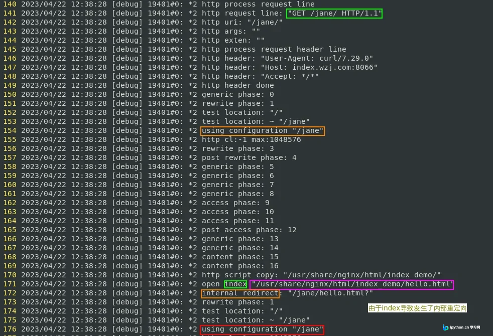This screenshot has height=336, width=493.
Task: Click the timestamp on line 160
Action: [x=64, y=185]
